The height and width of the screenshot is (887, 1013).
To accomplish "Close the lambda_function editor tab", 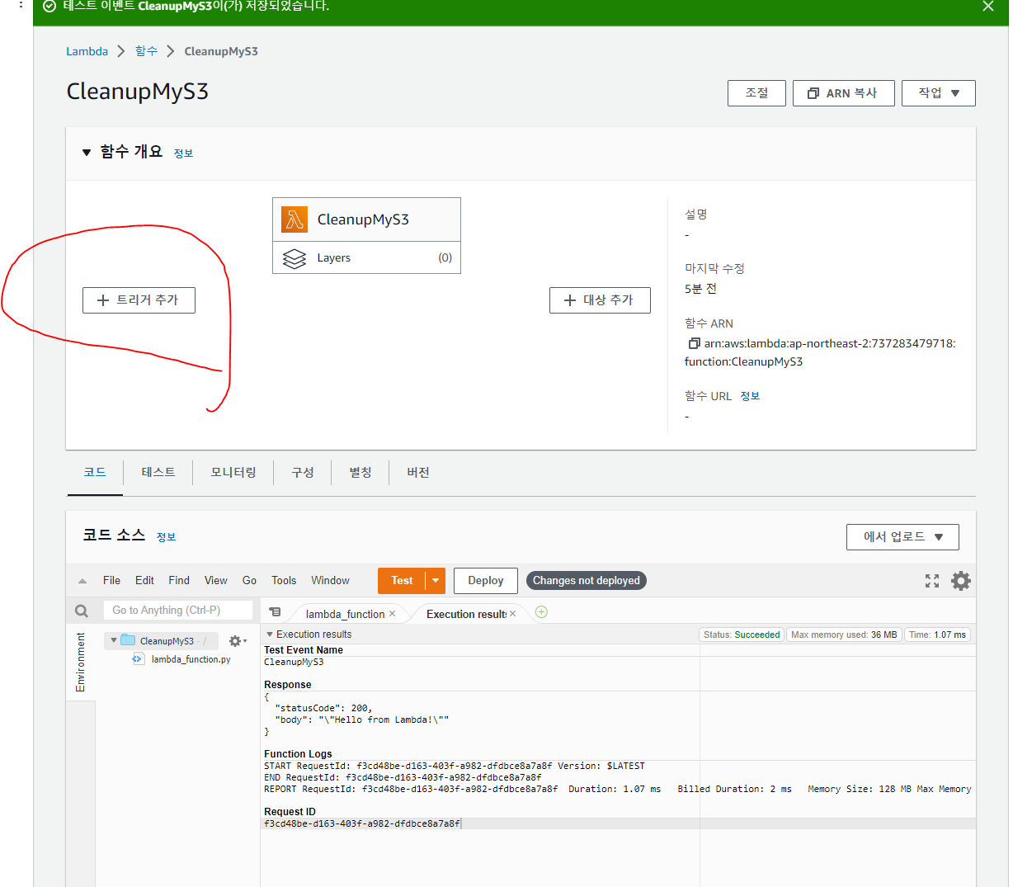I will (392, 614).
